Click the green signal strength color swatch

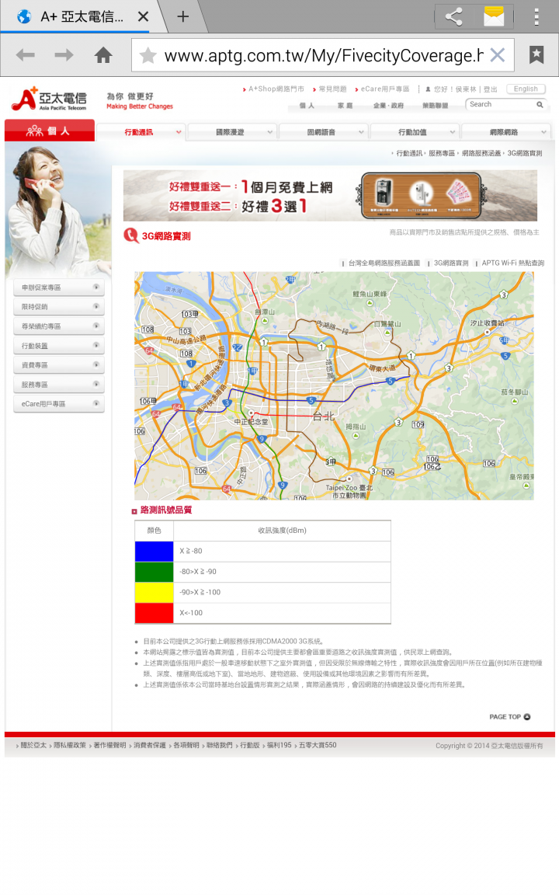click(154, 572)
